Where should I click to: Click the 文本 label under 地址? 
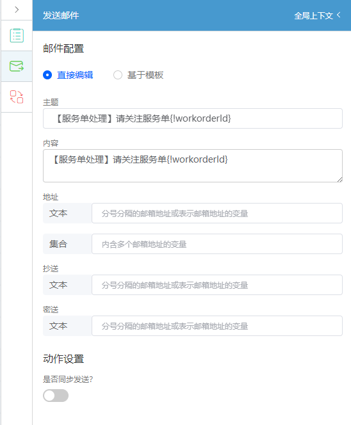tap(58, 213)
